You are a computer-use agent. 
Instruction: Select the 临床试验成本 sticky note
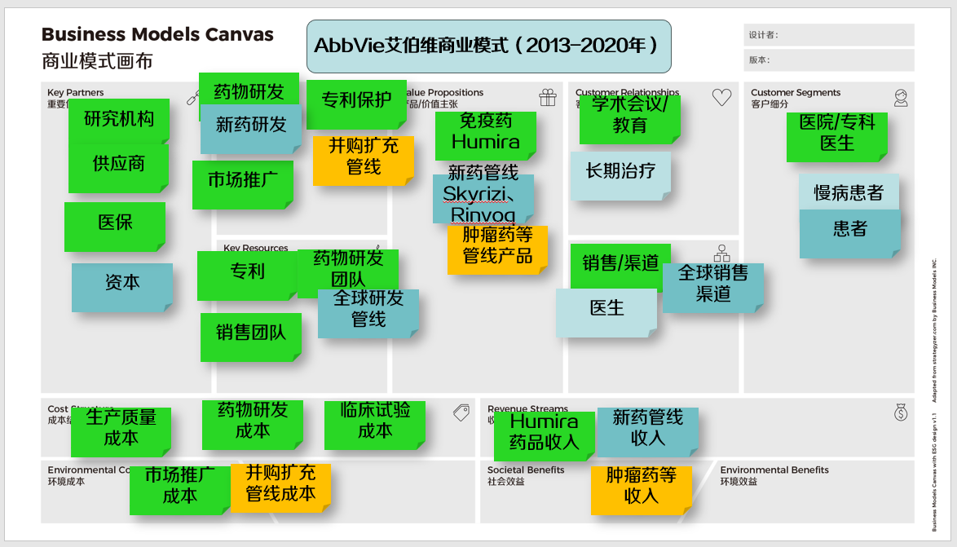click(375, 426)
